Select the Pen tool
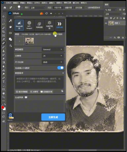 pyautogui.click(x=3, y=78)
